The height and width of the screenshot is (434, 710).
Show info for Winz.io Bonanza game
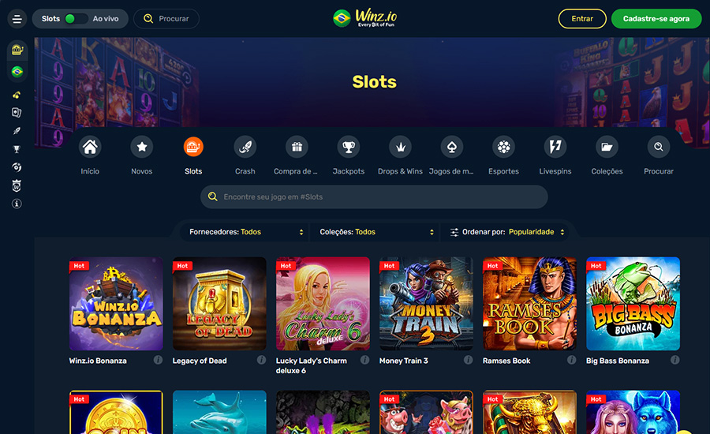click(158, 360)
